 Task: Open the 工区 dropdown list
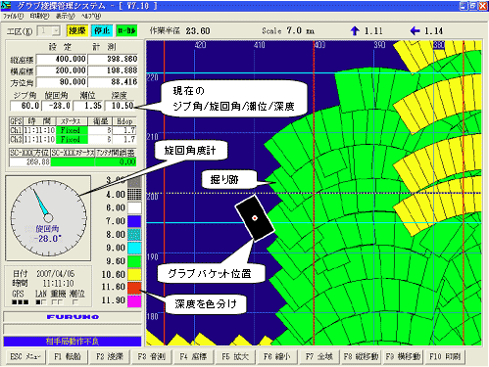pos(56,31)
